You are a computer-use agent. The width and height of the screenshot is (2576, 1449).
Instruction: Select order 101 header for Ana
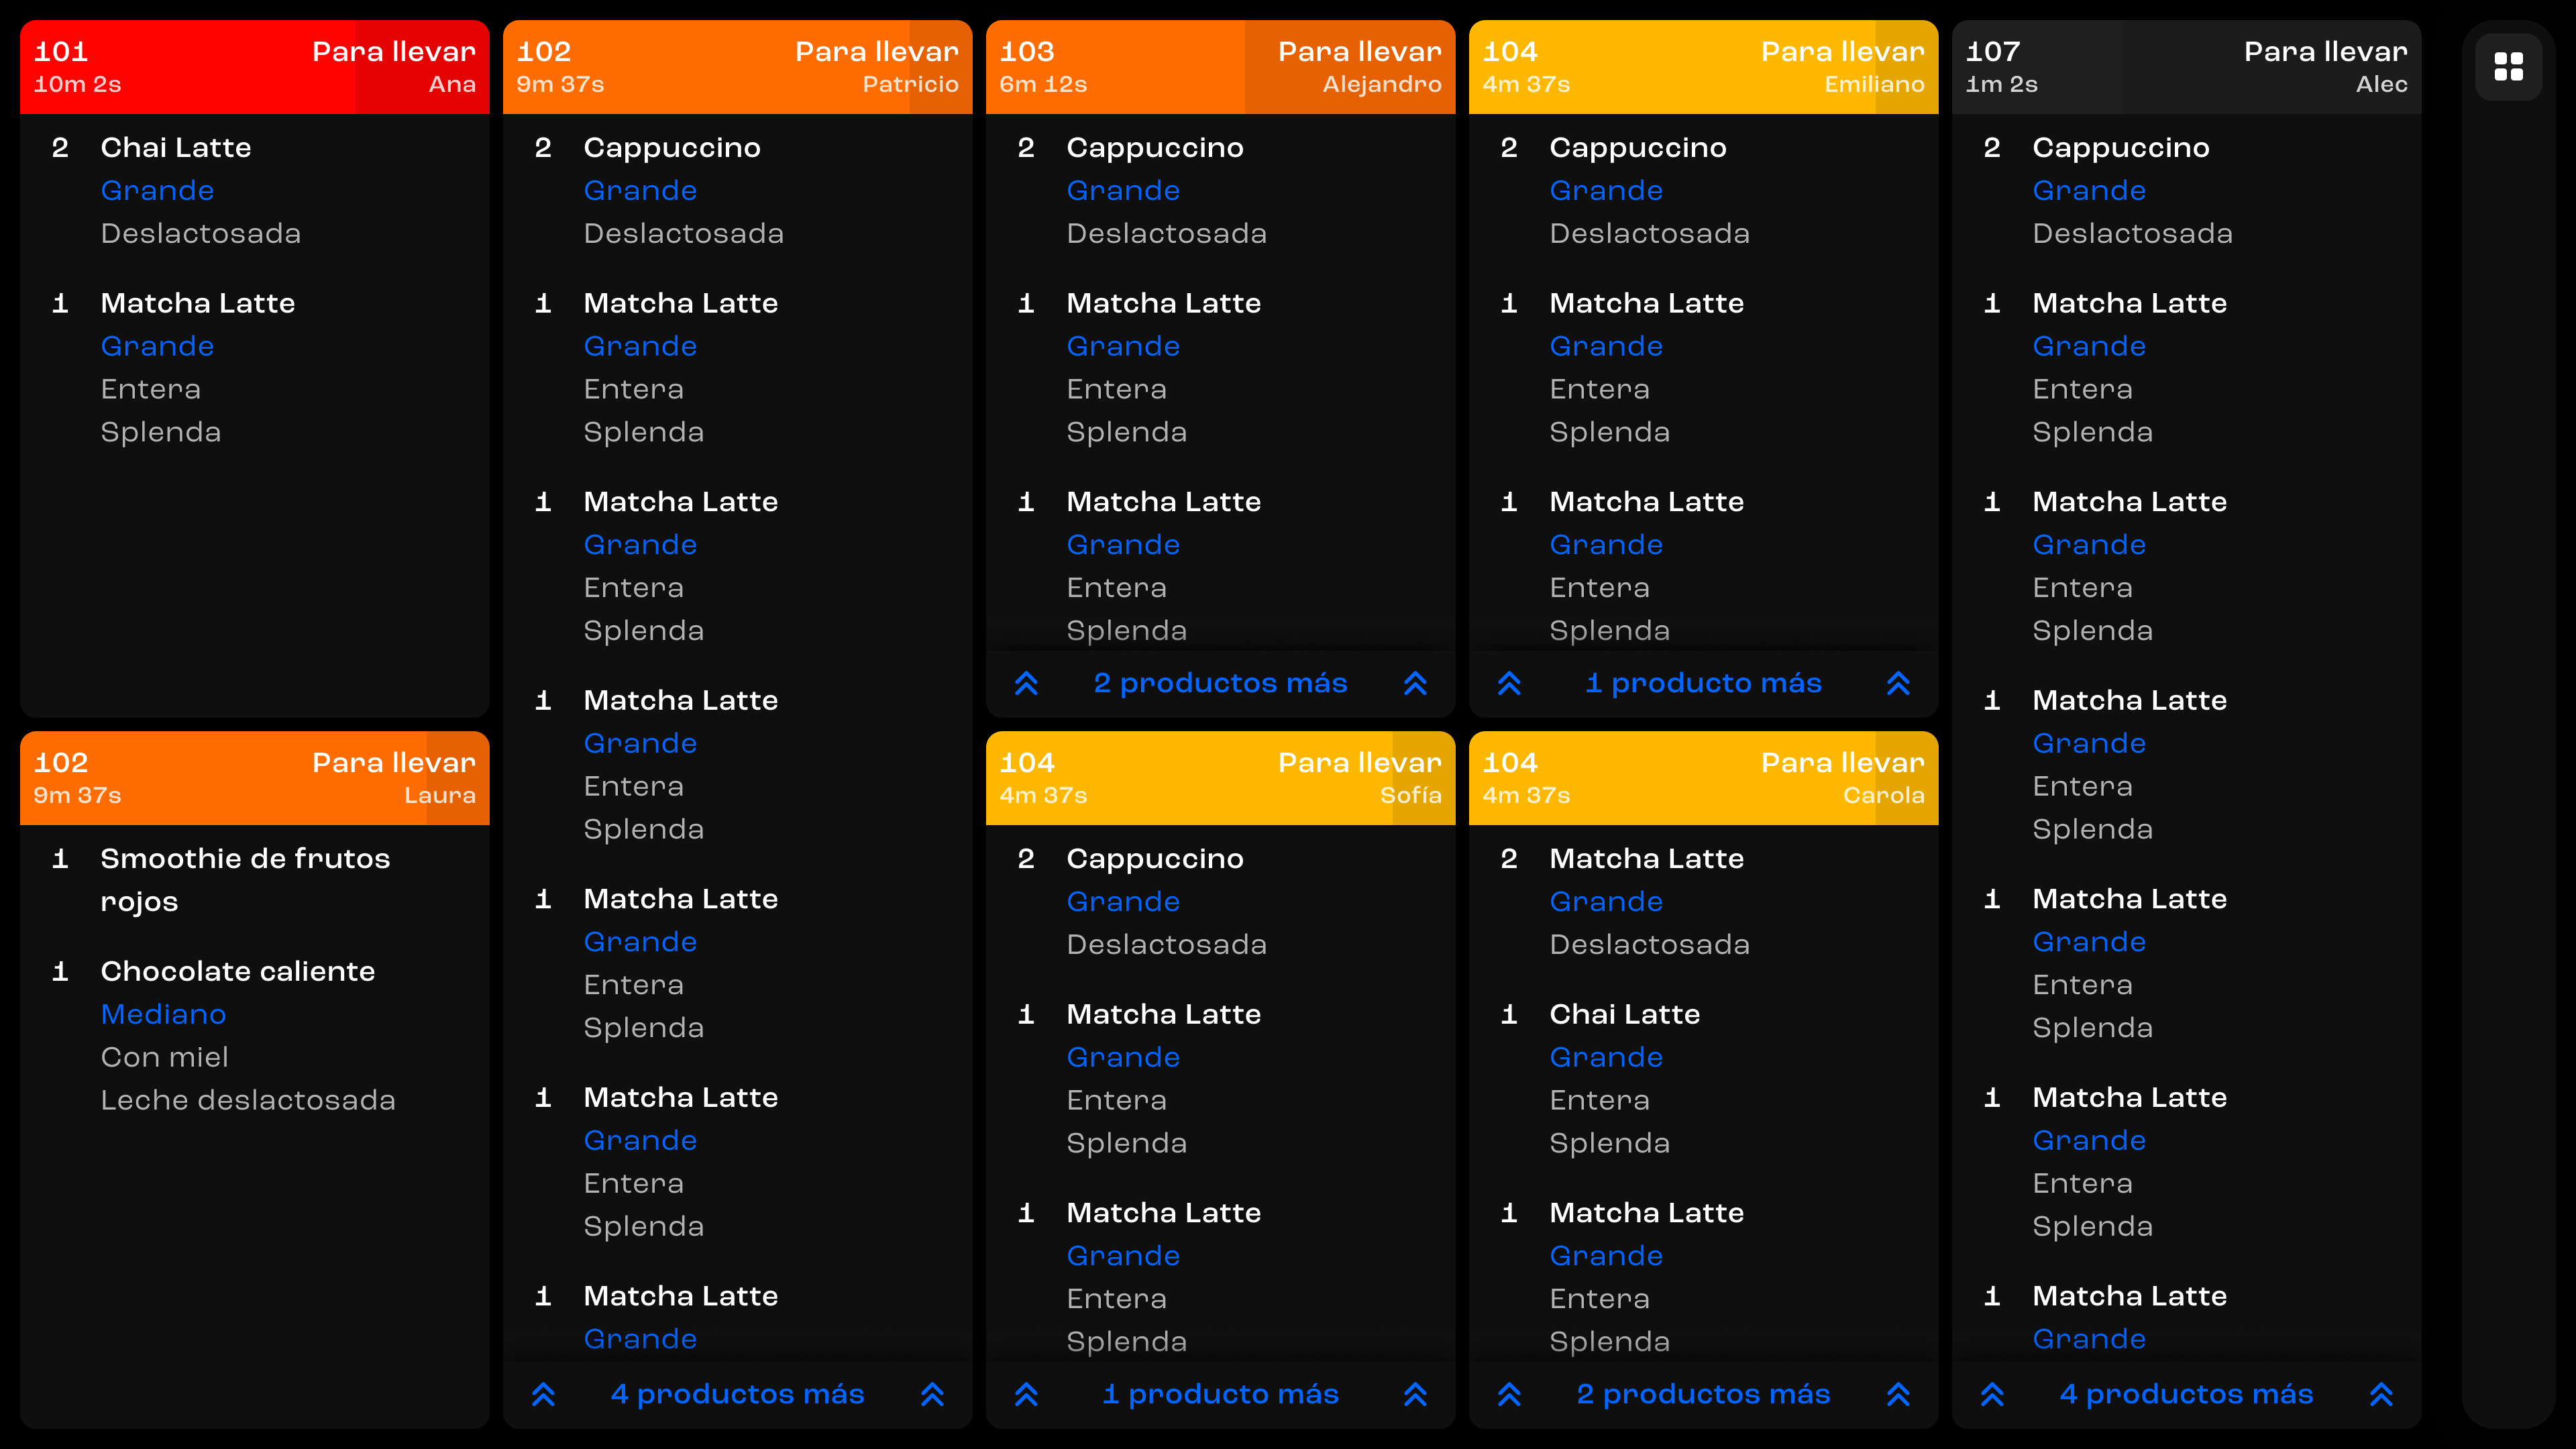[x=254, y=67]
